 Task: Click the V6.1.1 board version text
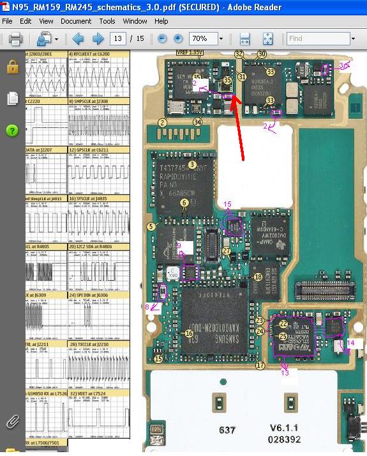click(x=284, y=428)
